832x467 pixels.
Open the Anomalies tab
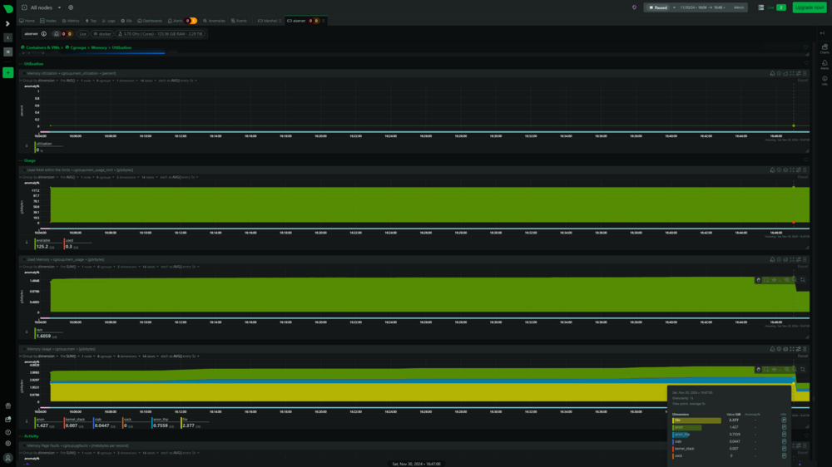[x=215, y=21]
